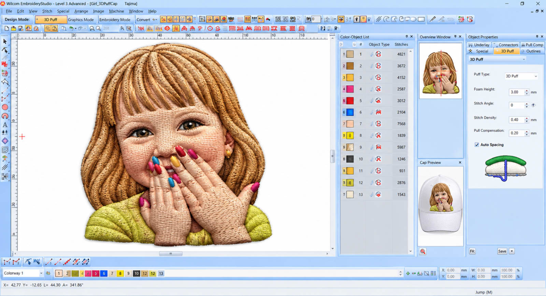The width and height of the screenshot is (546, 296).
Task: Select the ellipse shape tool in top toolbar
Action: (x=413, y=19)
